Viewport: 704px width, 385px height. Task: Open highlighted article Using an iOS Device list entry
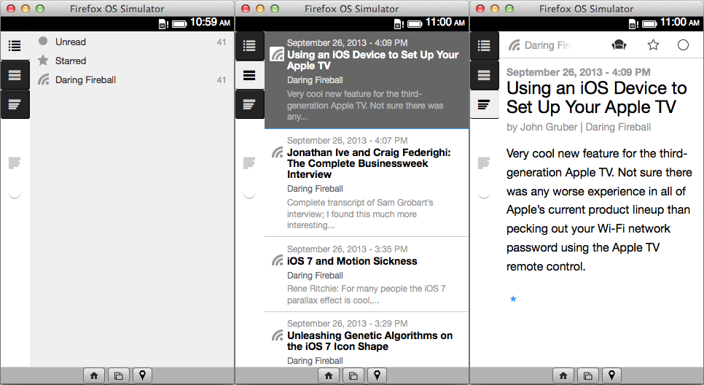367,80
